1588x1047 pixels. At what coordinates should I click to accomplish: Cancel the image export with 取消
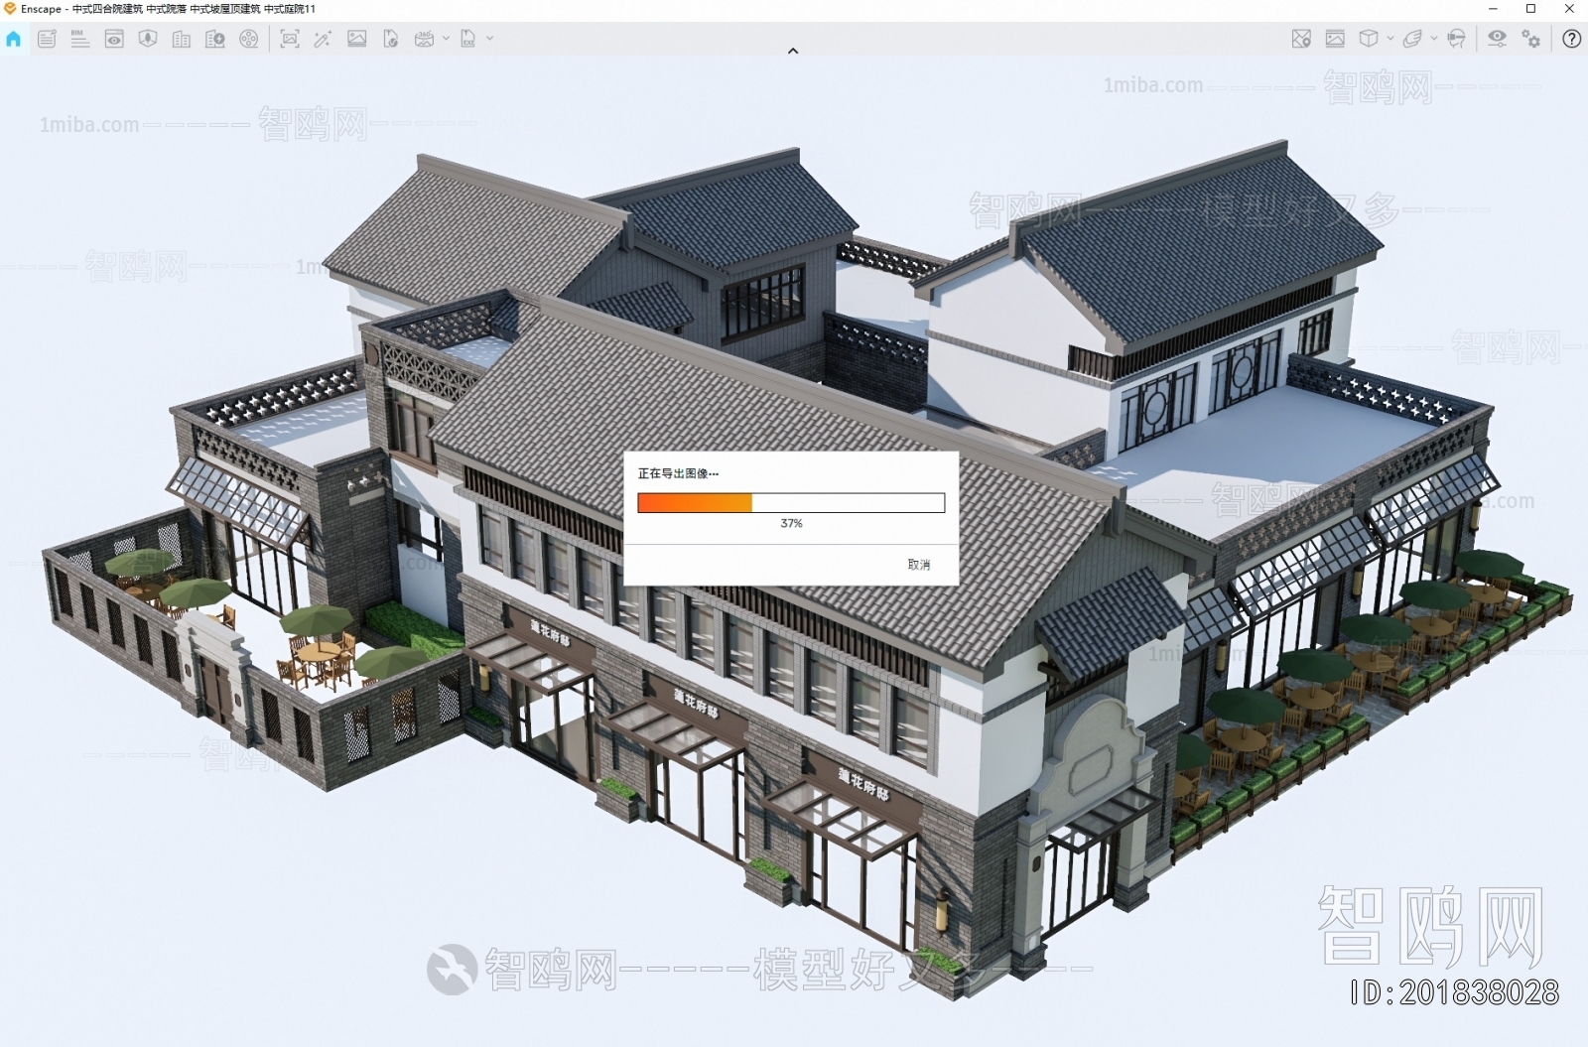[x=918, y=564]
